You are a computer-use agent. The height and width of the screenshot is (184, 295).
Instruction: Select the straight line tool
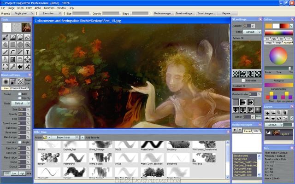(5, 52)
